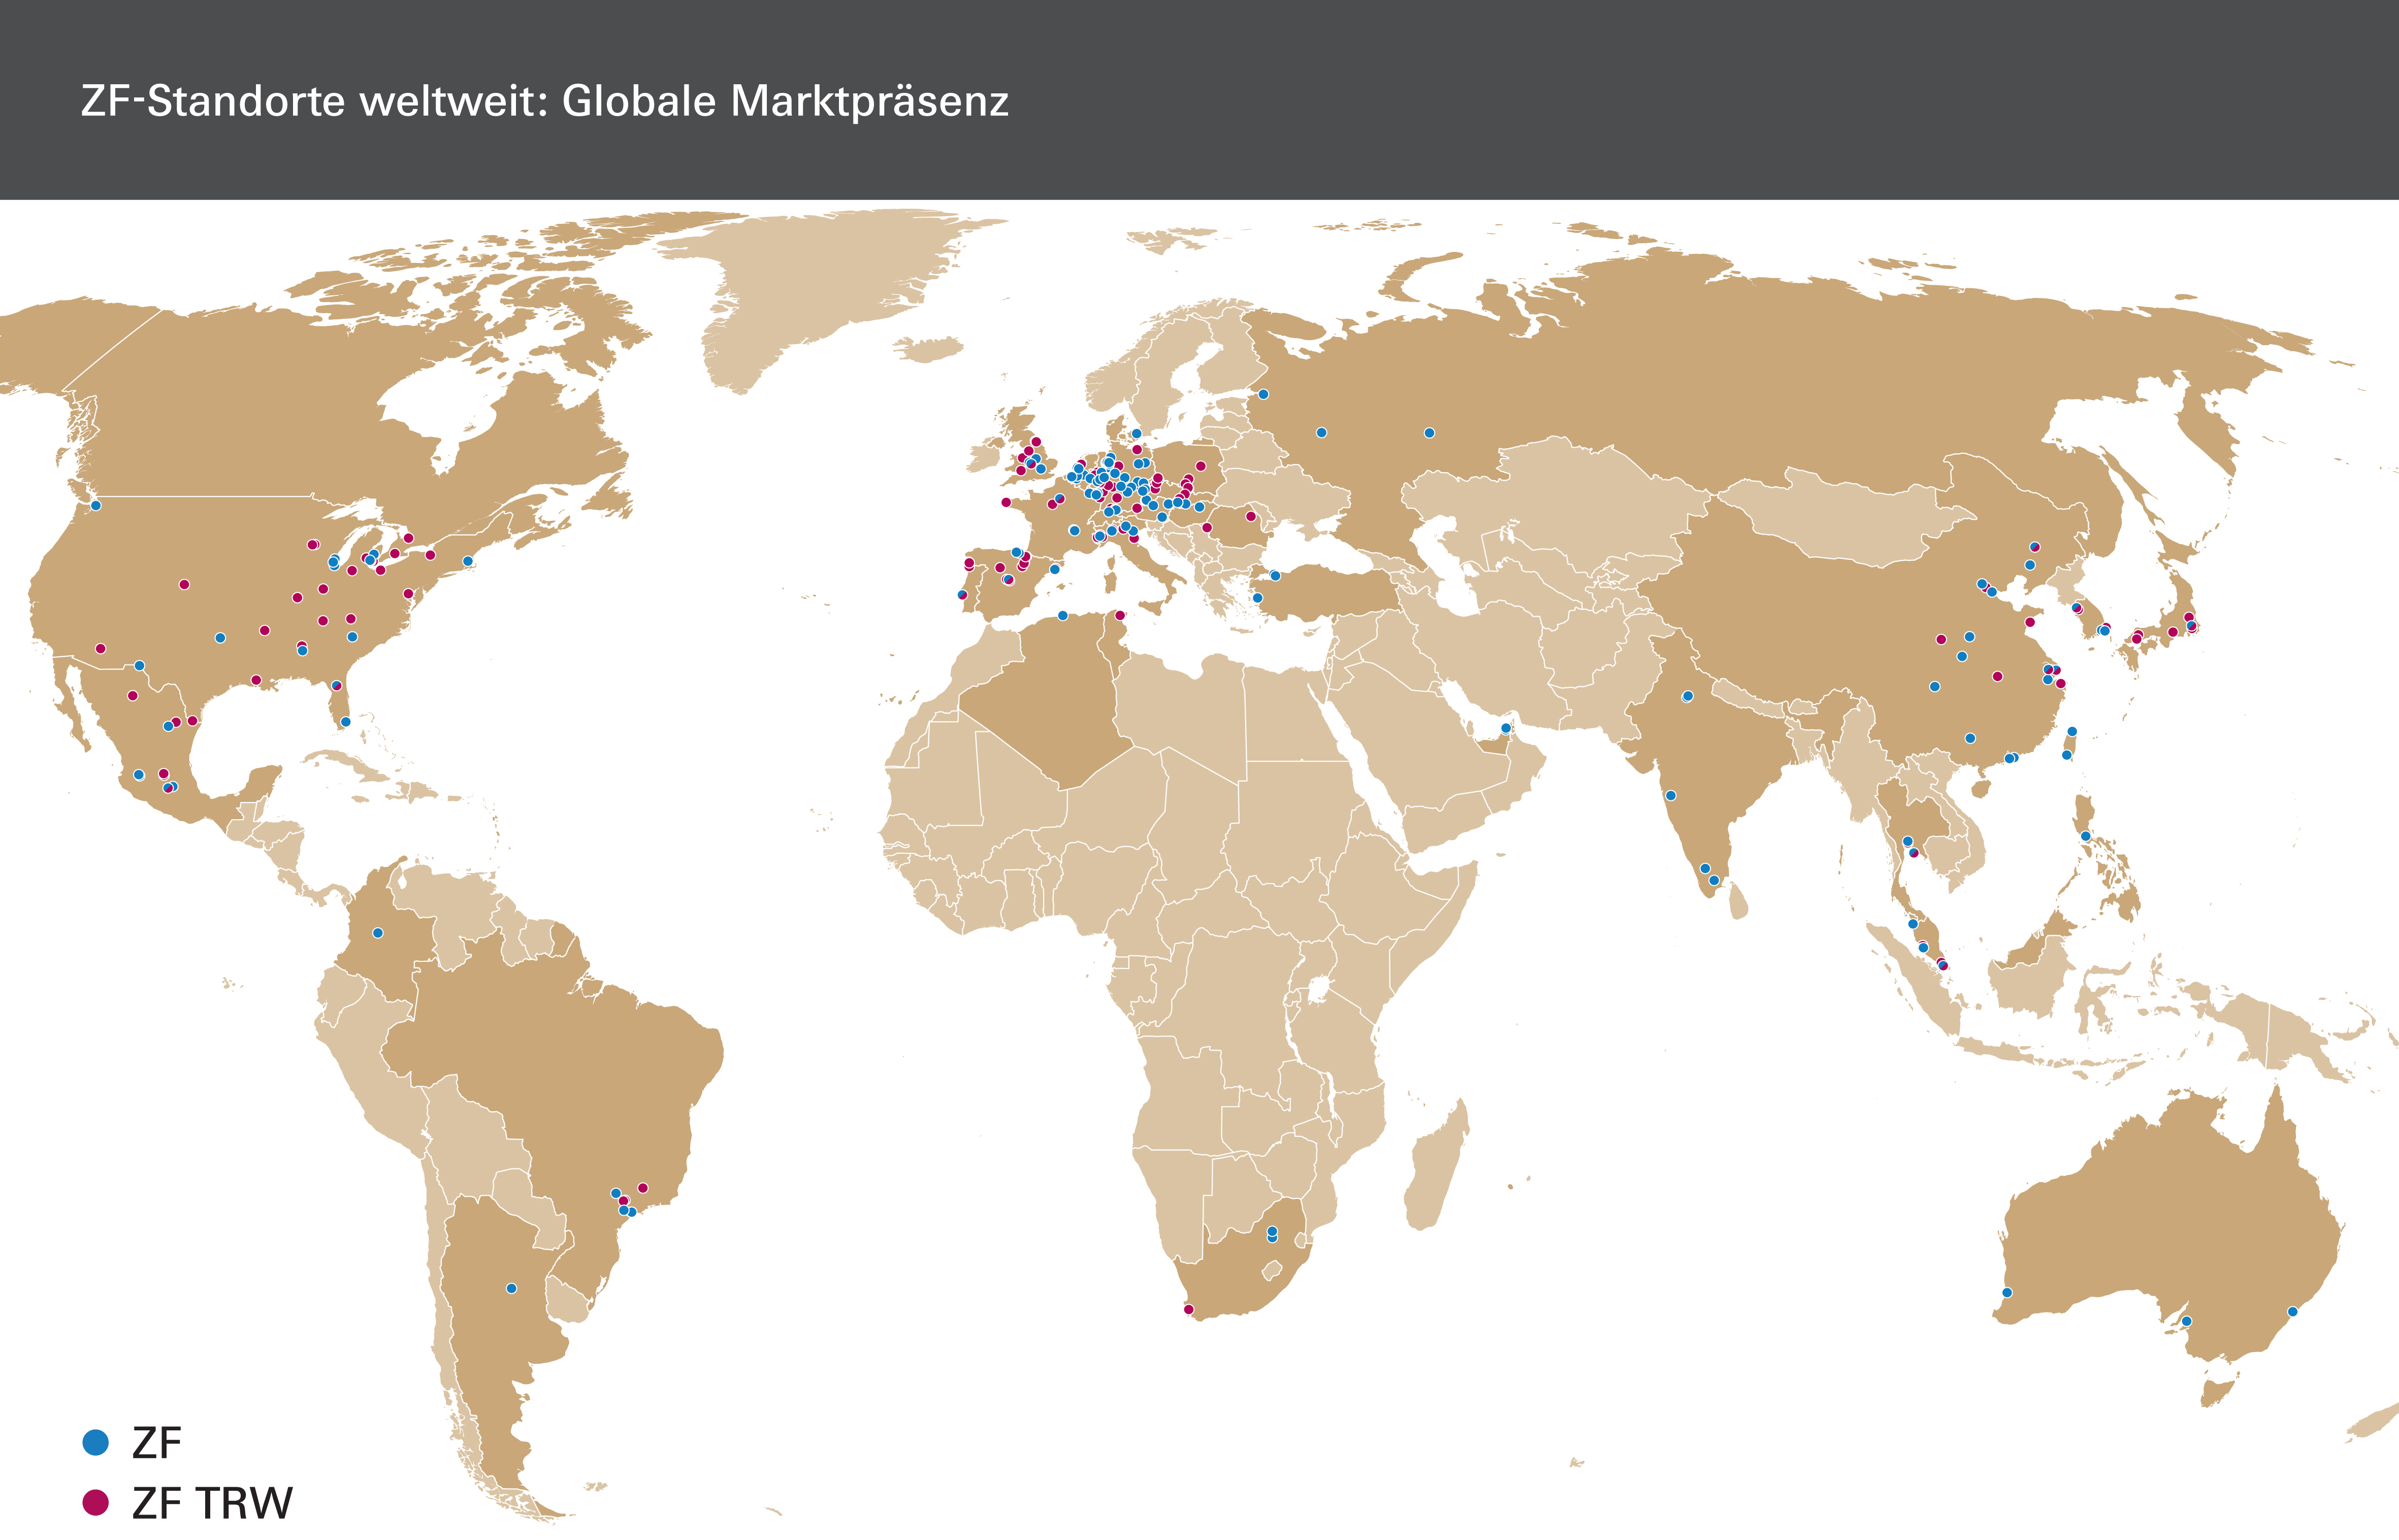This screenshot has height=1540, width=2399.
Task: Select the 'ZF' legend label
Action: pos(157,1443)
